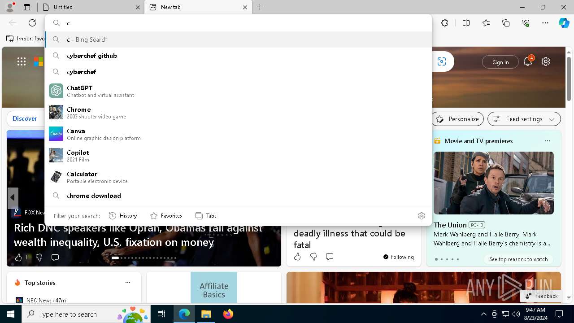The image size is (574, 323).
Task: Open the app launcher grid icon
Action: pyautogui.click(x=22, y=62)
